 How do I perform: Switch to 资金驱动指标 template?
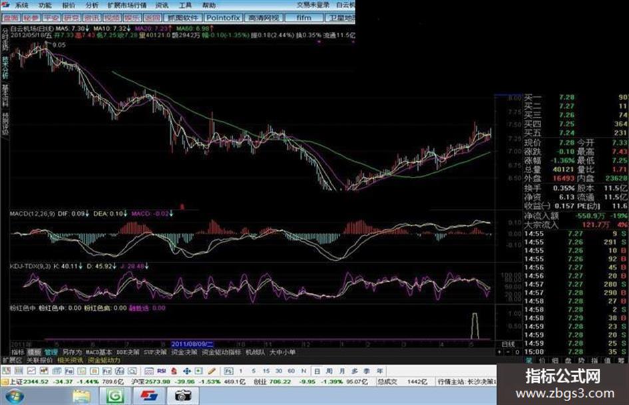(x=221, y=352)
